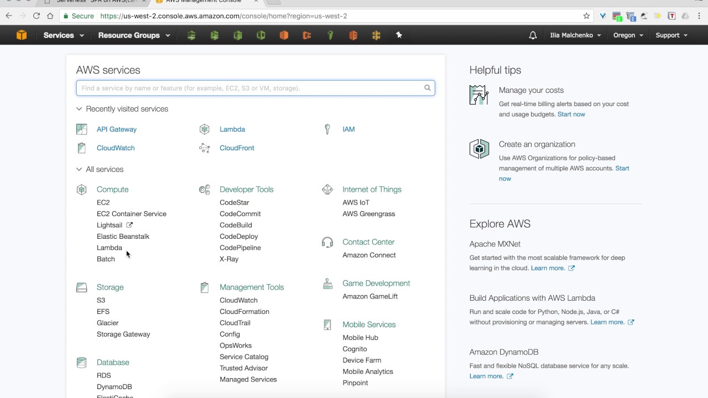Open Amazon GameLift service
Screen dimensions: 708x398
pos(370,297)
